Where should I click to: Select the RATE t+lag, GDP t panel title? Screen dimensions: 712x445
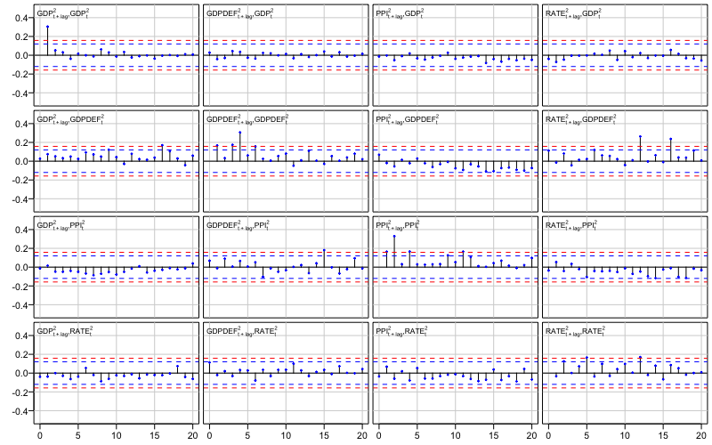[x=573, y=13]
